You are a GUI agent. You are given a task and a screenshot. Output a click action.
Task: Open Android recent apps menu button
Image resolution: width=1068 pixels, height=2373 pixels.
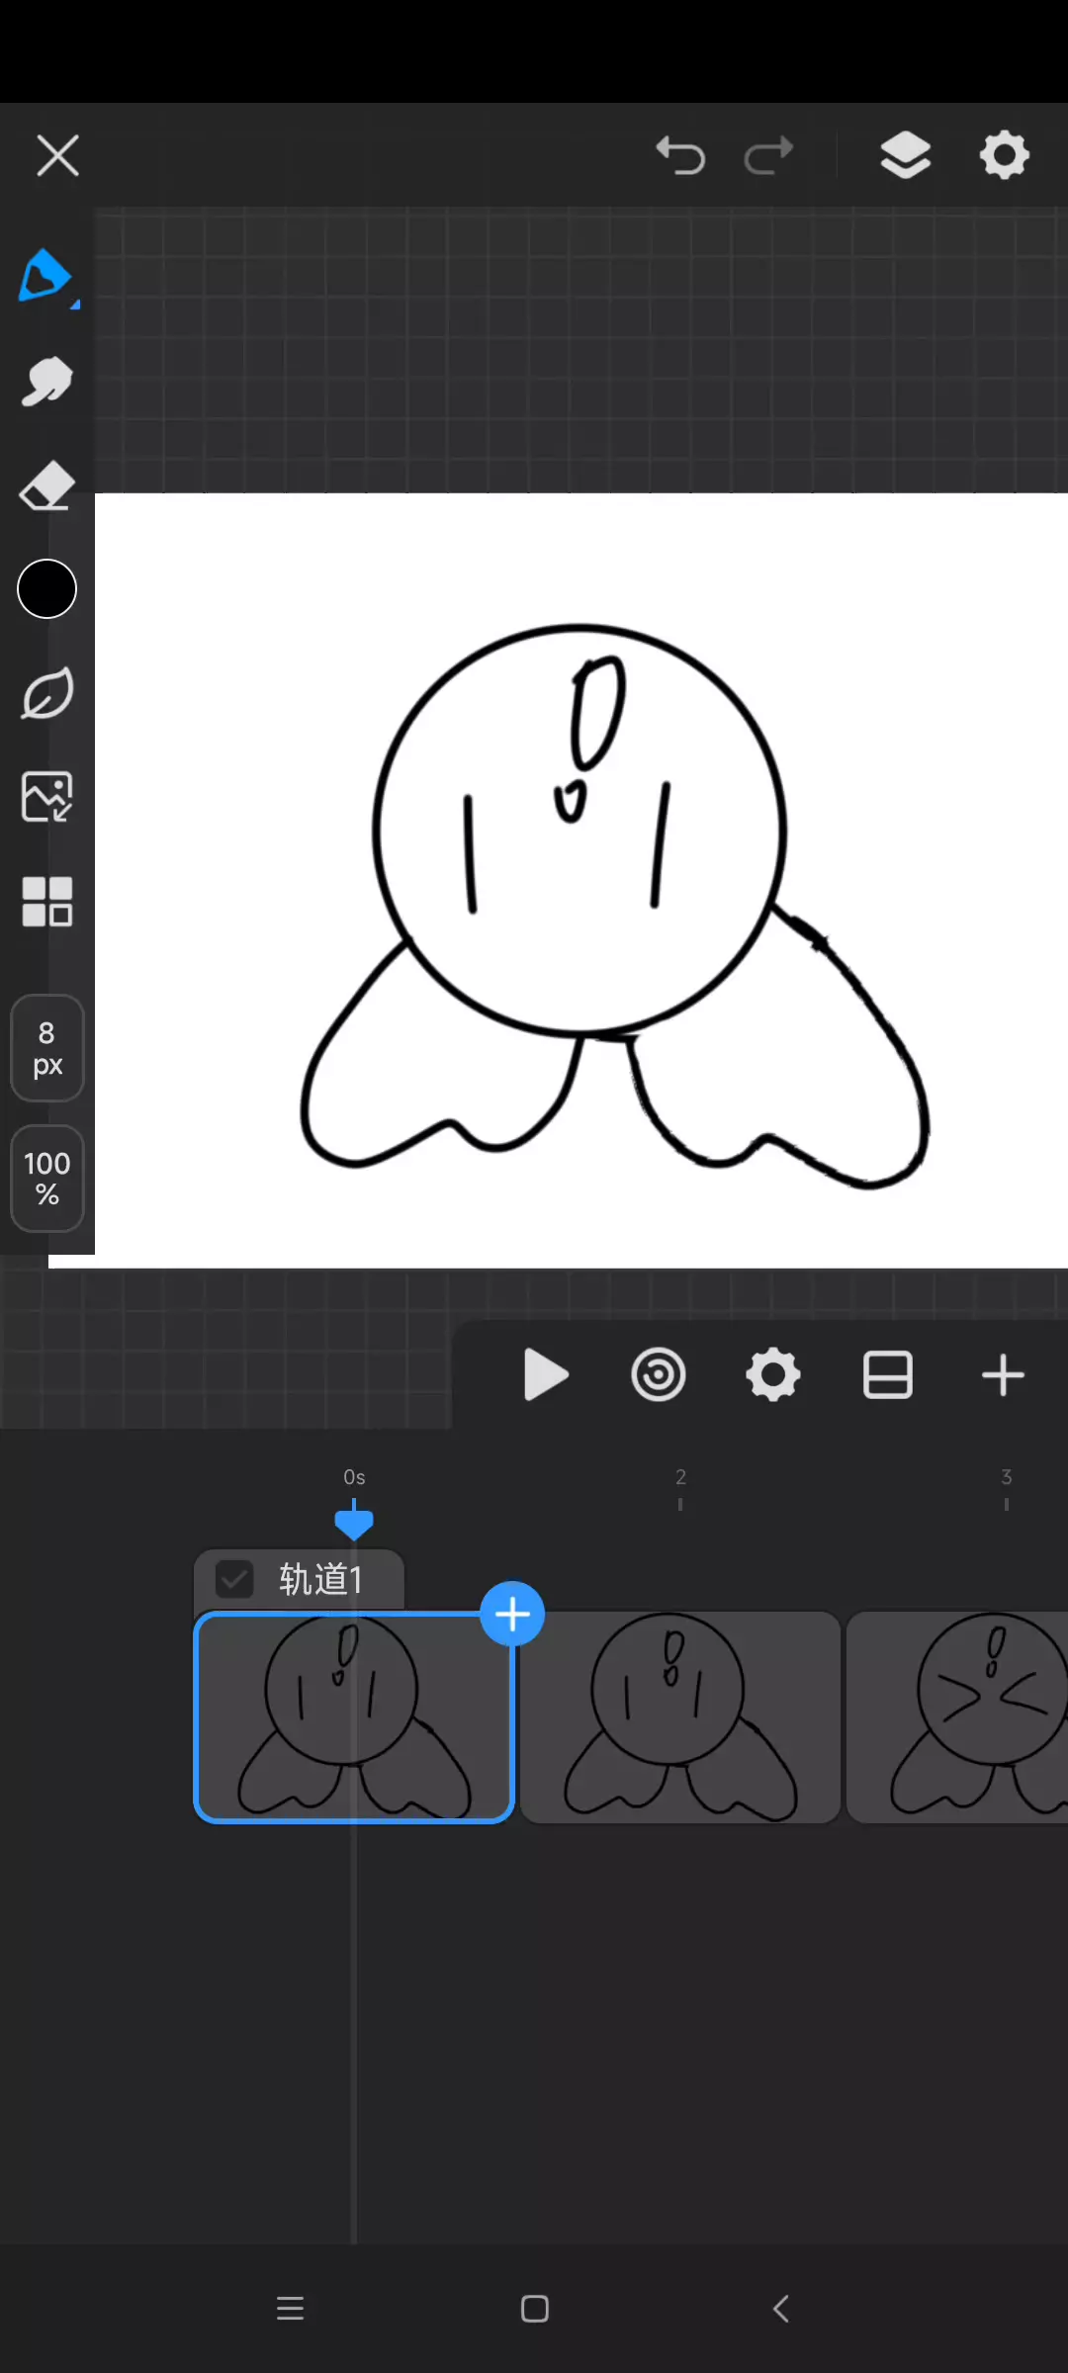click(x=290, y=2309)
